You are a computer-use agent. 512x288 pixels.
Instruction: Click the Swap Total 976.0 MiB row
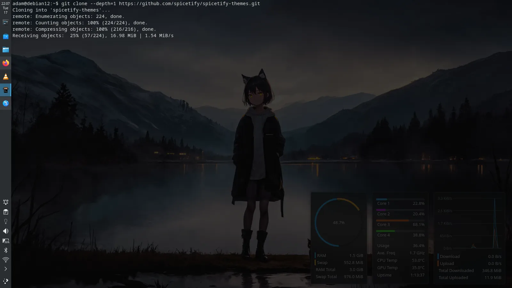click(339, 276)
